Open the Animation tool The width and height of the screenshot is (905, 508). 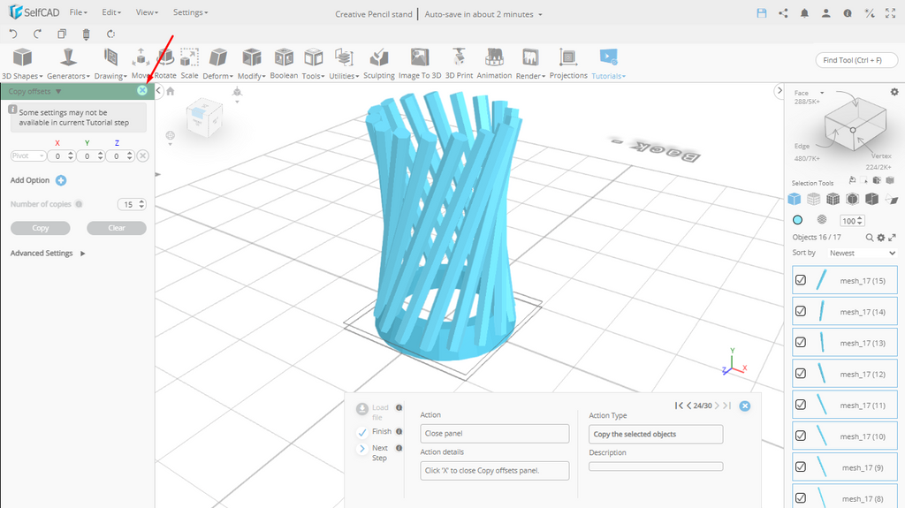coord(494,64)
